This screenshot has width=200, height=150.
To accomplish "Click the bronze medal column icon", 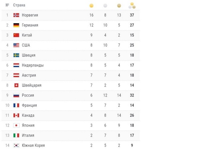I will pos(119,6).
